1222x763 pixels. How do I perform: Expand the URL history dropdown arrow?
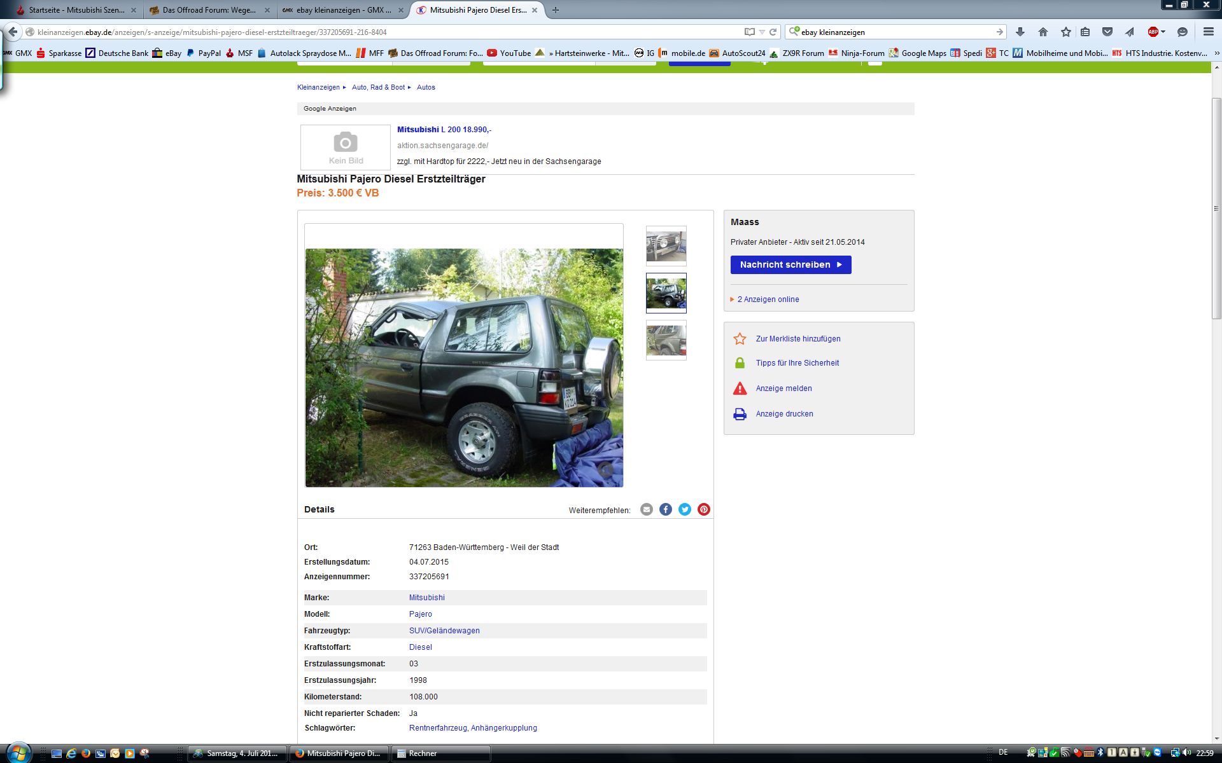click(762, 32)
